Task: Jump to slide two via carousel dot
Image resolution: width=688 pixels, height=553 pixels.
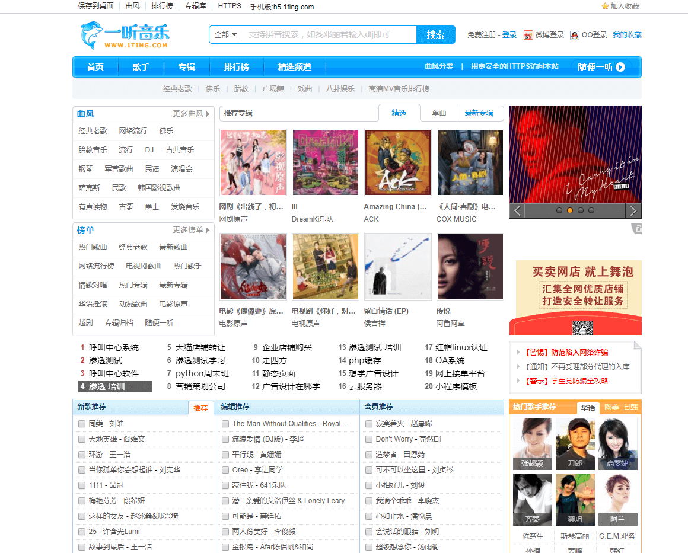Action: (570, 210)
